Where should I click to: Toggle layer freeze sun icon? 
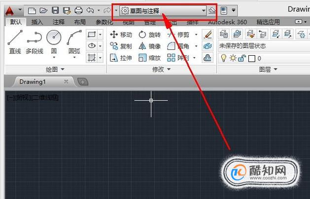coord(233,58)
